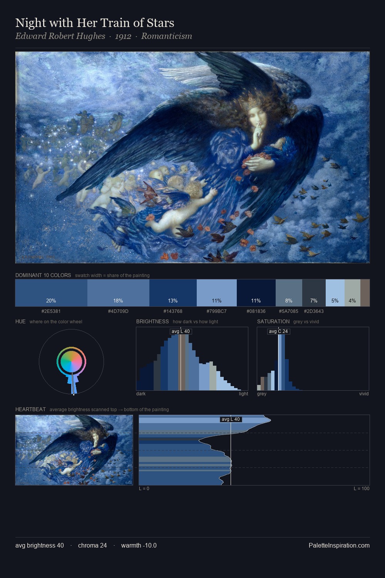Click the hue color wheel
The width and height of the screenshot is (385, 578).
(x=71, y=361)
